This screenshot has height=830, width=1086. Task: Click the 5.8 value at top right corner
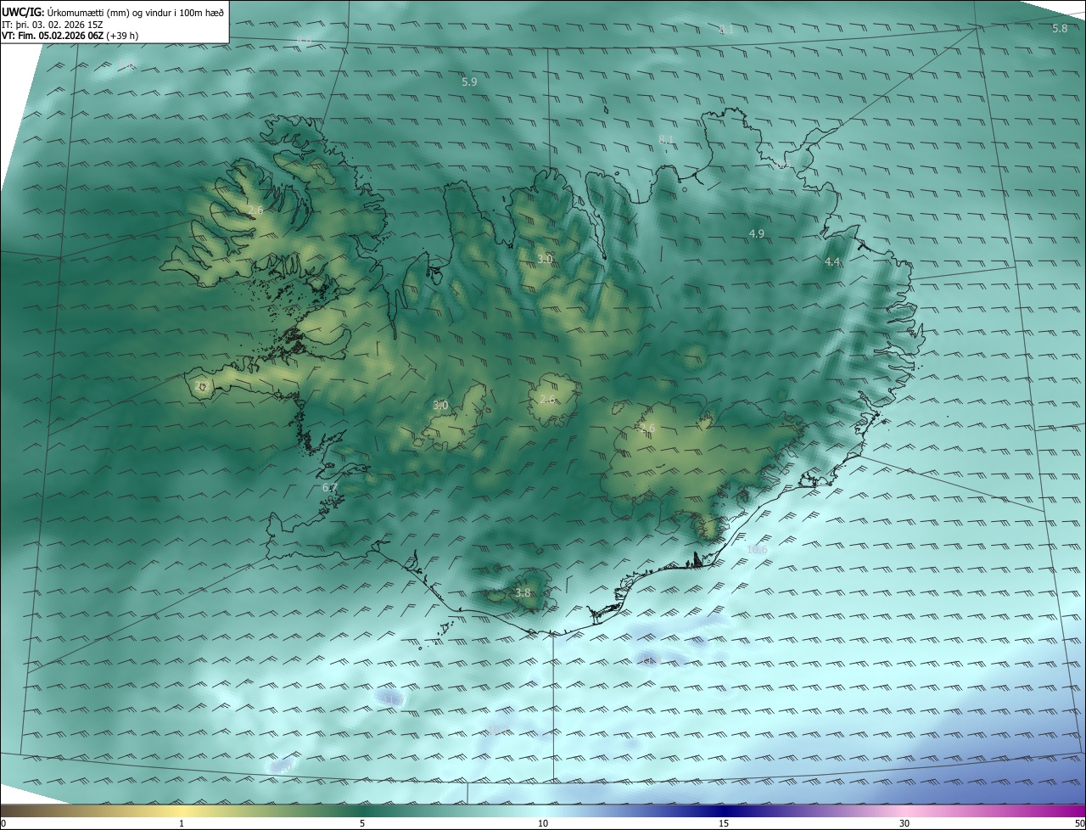coord(1060,28)
